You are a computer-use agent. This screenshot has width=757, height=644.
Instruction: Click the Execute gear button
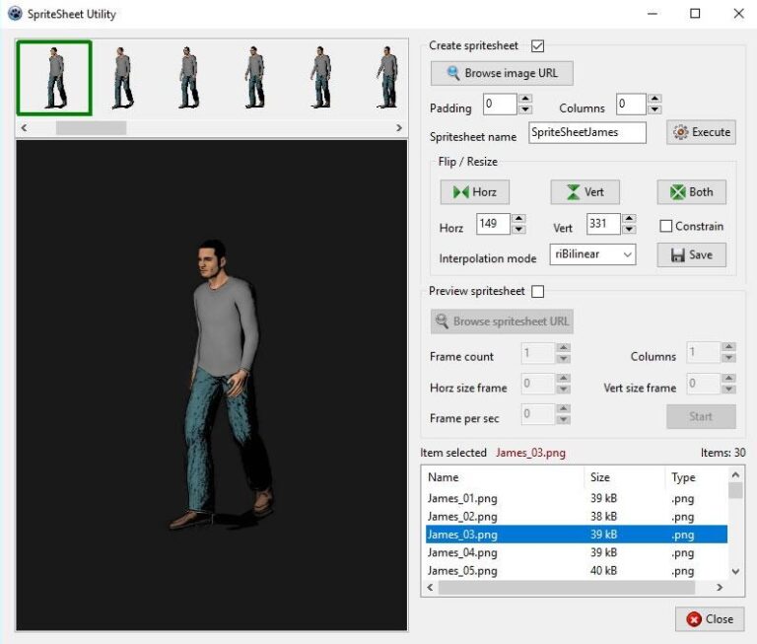[x=701, y=132]
